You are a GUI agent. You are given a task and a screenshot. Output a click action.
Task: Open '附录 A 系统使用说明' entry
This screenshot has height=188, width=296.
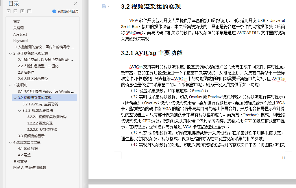tap(29, 167)
